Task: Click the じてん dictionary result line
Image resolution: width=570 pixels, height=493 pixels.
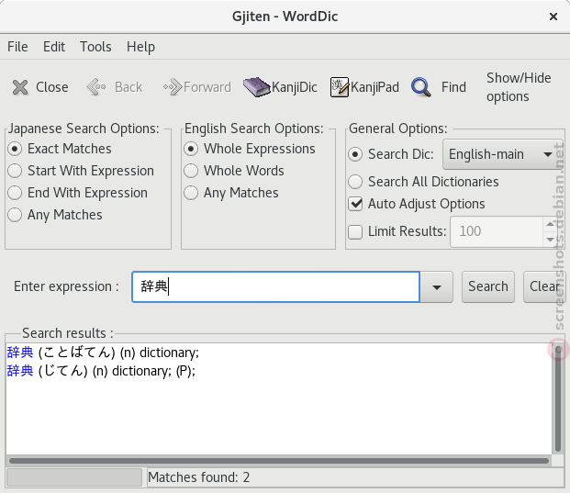Action: [101, 371]
